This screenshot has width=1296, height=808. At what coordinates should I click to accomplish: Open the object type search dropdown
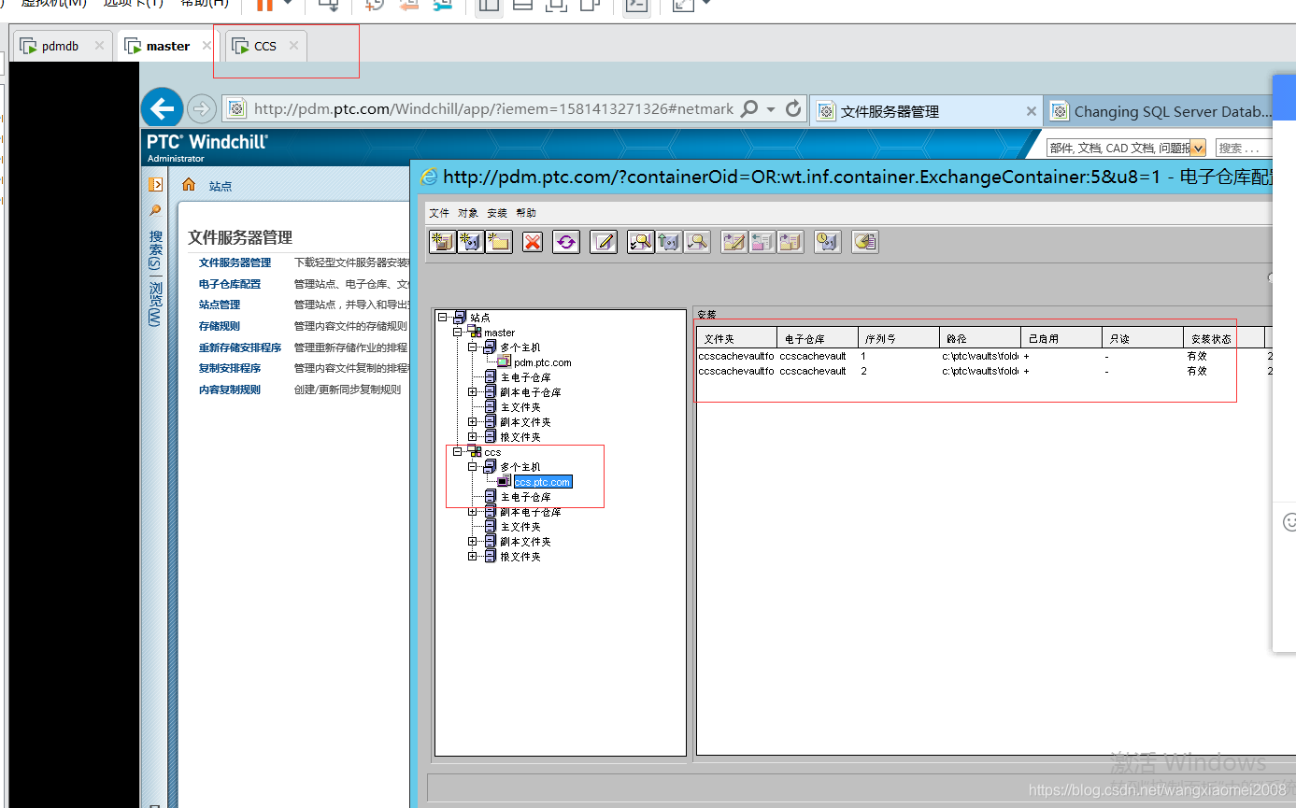pos(1198,148)
